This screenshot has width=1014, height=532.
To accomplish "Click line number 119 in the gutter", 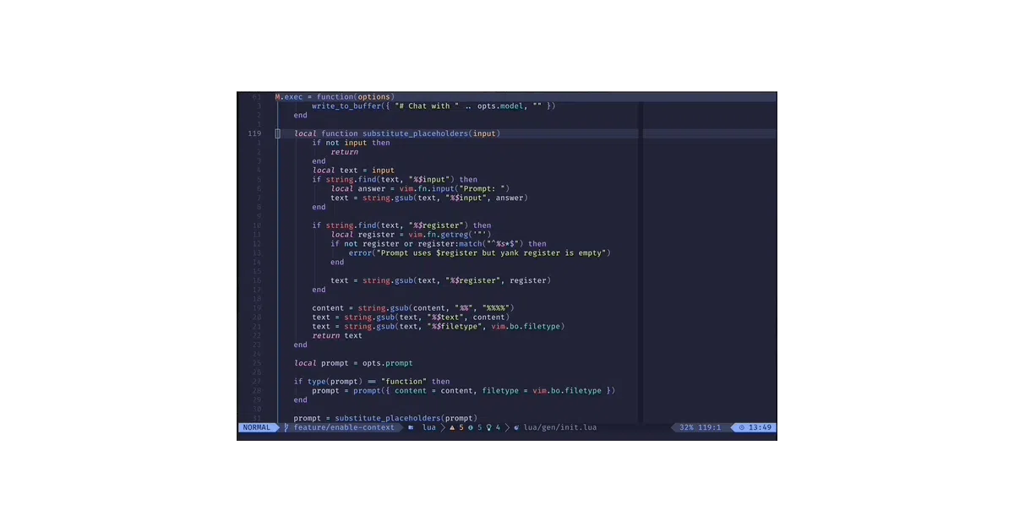I will [254, 133].
